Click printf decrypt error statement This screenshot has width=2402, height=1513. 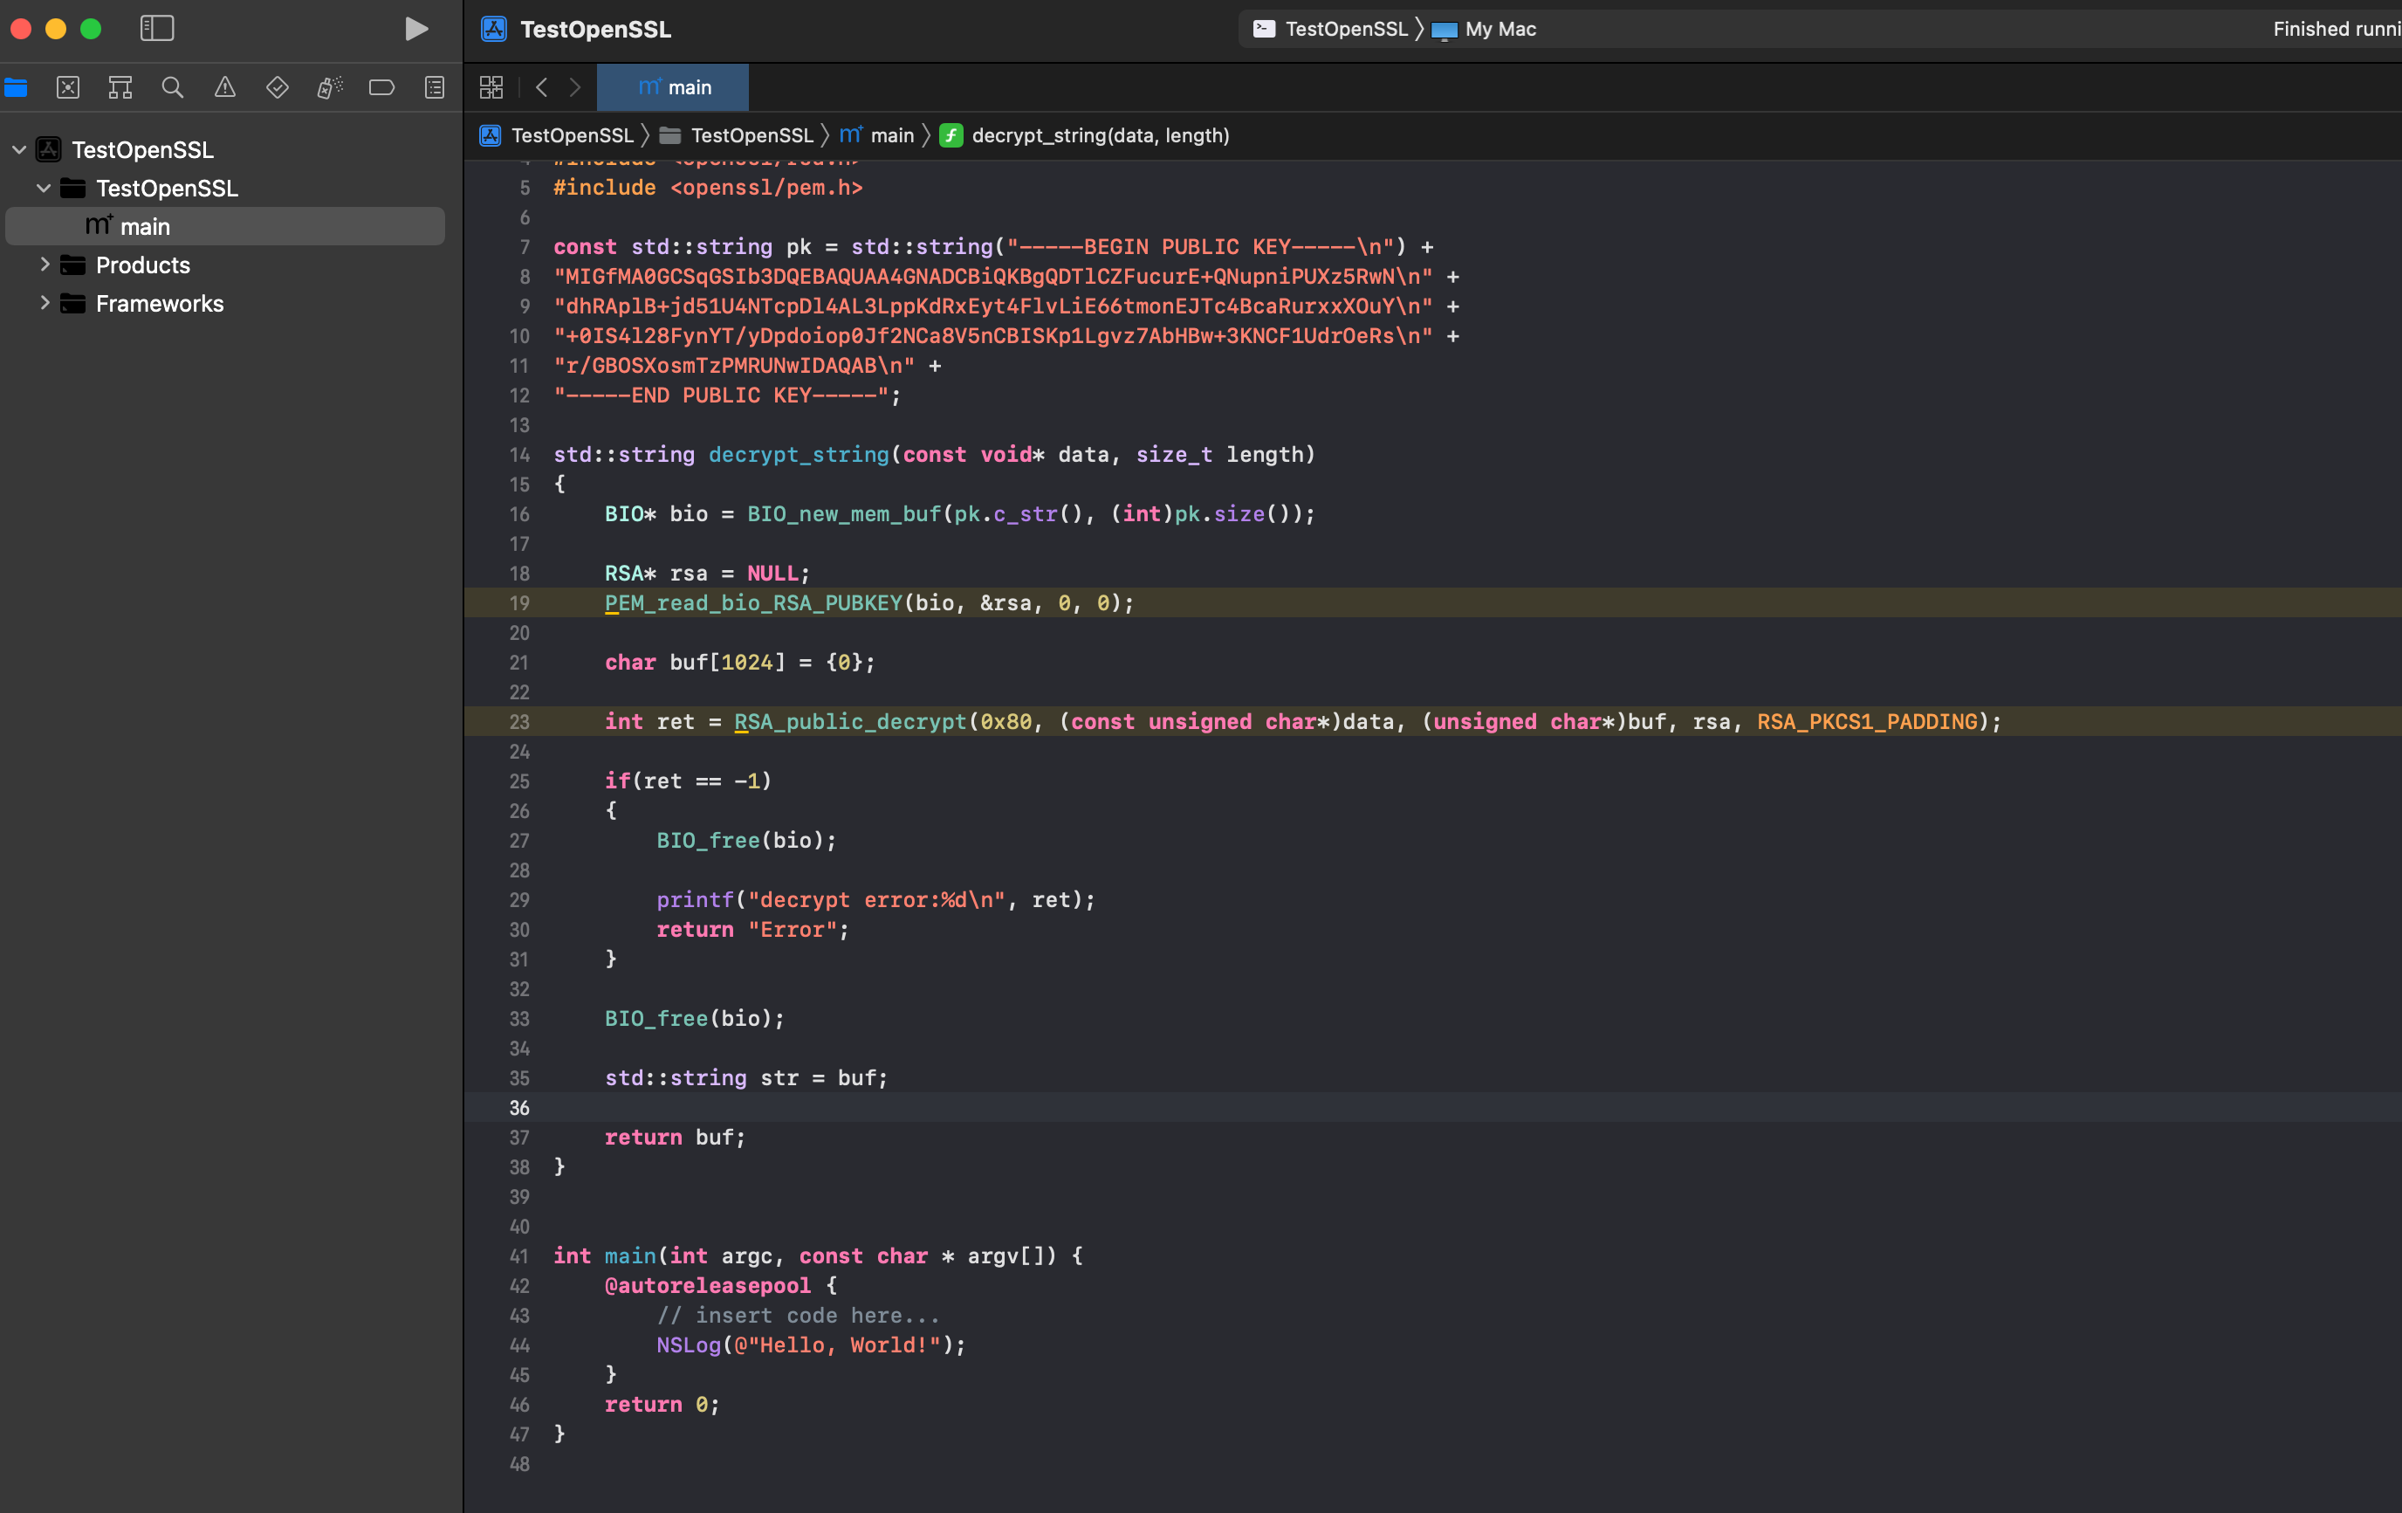click(875, 900)
